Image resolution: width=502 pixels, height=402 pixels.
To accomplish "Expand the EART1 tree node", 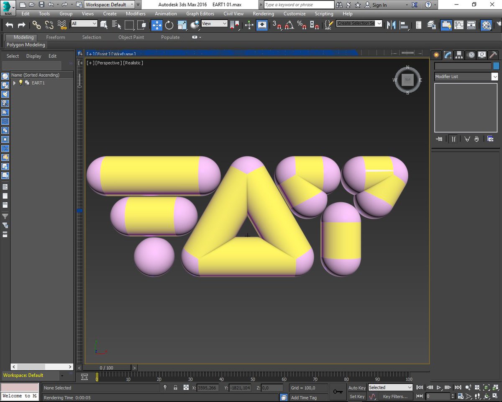I will click(x=14, y=83).
